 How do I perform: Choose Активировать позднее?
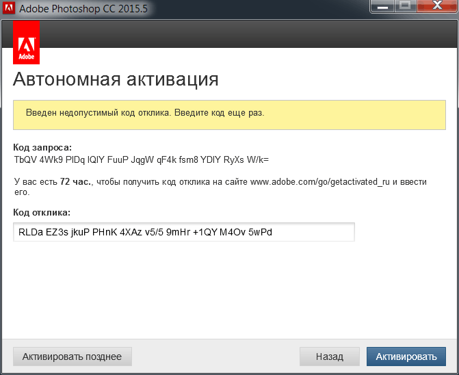coord(73,357)
